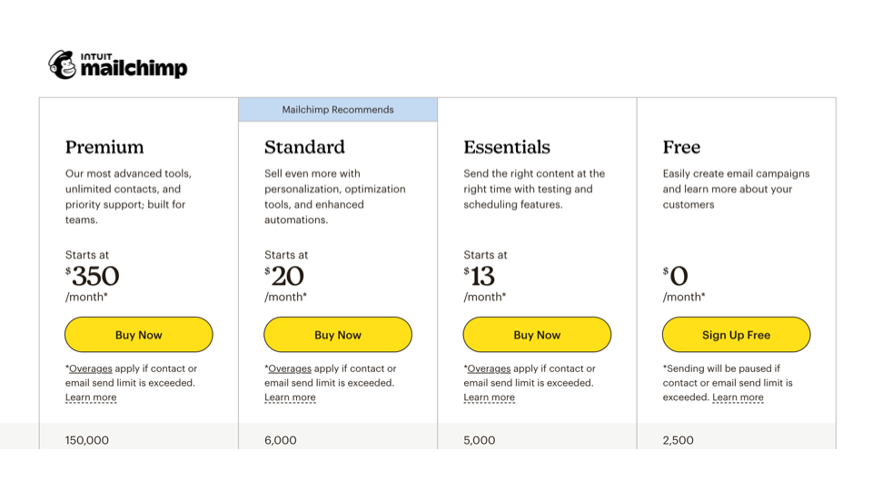Open Overages link under Essentials plan
The height and width of the screenshot is (490, 872).
pyautogui.click(x=489, y=368)
